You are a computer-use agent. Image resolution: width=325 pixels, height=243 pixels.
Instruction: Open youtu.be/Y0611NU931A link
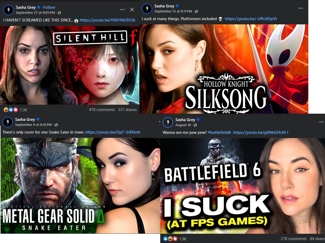coord(107,20)
